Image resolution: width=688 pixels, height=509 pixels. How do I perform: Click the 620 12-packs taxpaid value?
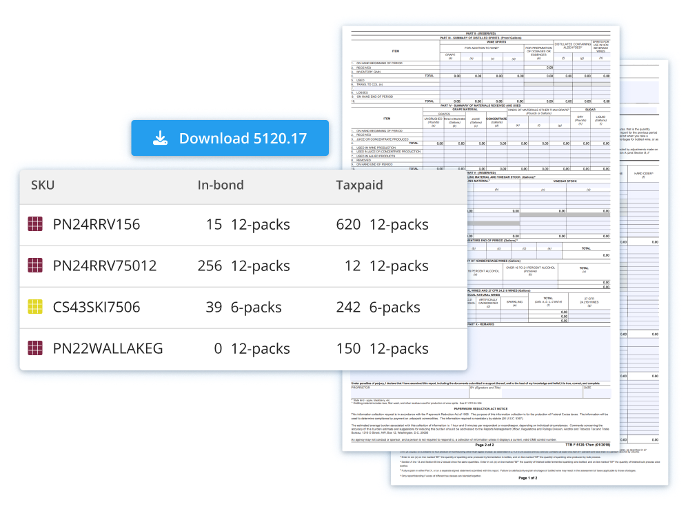[x=382, y=225]
